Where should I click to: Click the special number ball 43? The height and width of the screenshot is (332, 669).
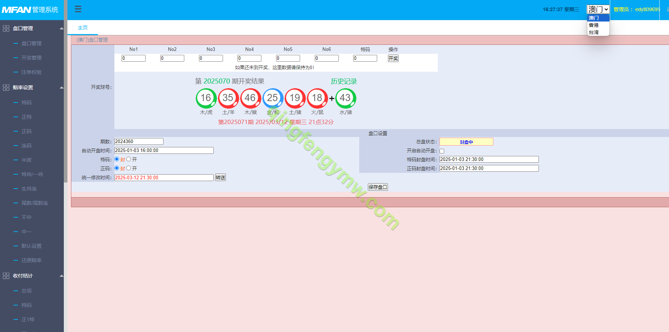(x=345, y=98)
